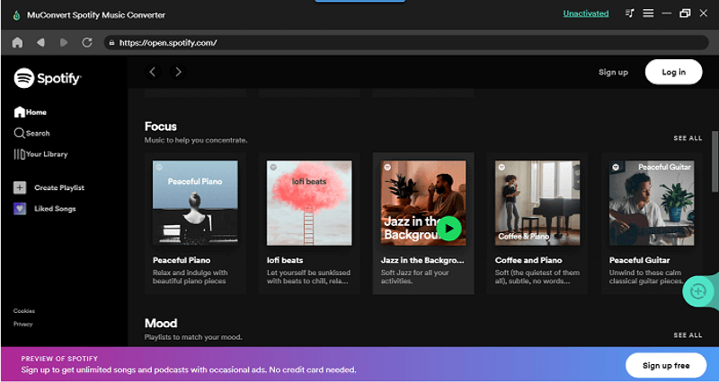The image size is (719, 382).
Task: Open the Privacy link
Action: point(23,324)
